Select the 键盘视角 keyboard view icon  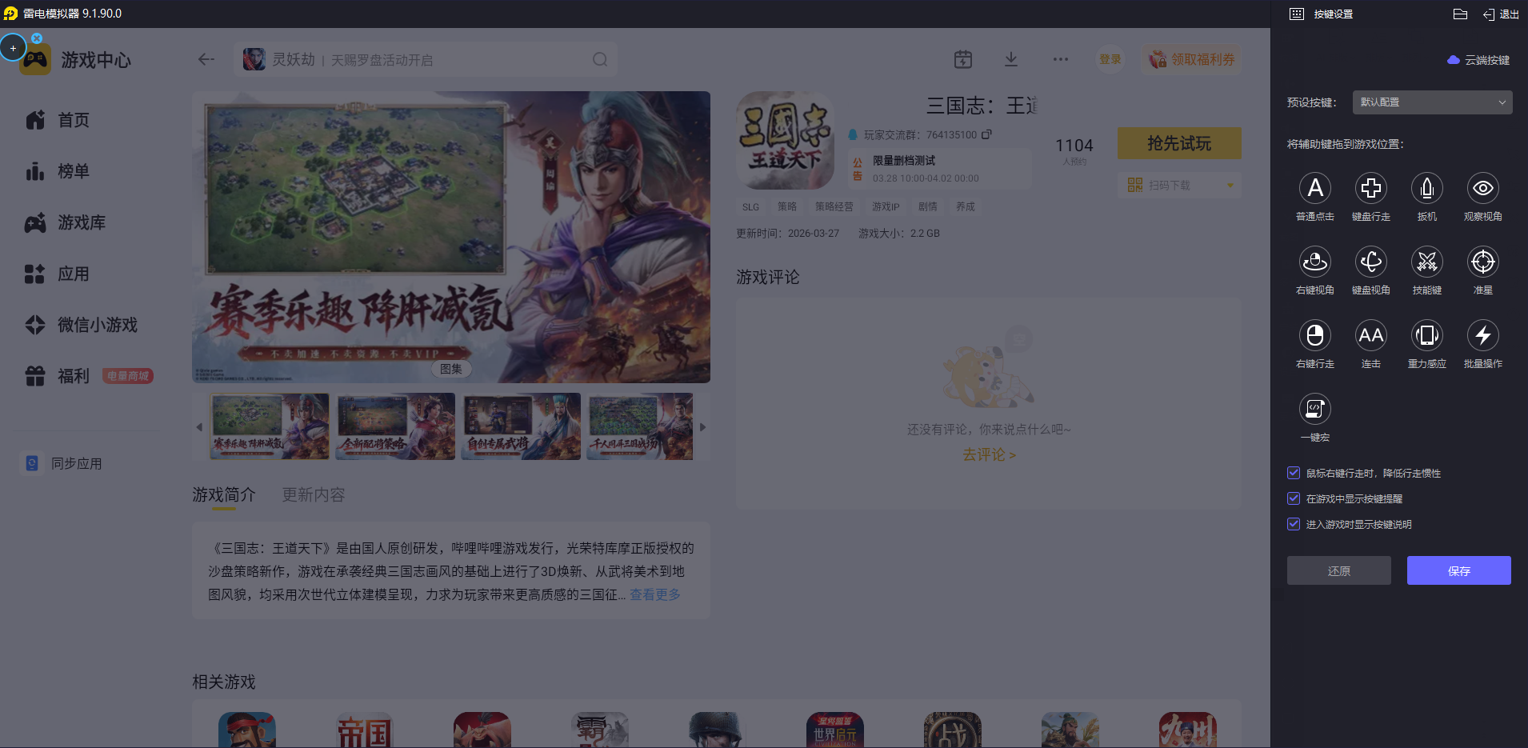click(x=1370, y=262)
